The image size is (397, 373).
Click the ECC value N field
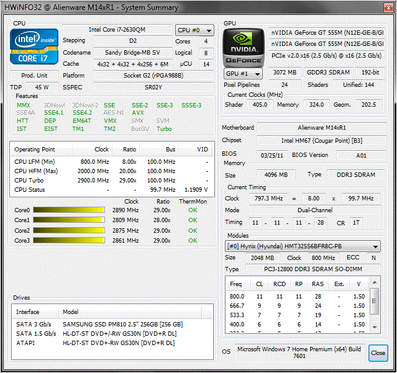[373, 258]
